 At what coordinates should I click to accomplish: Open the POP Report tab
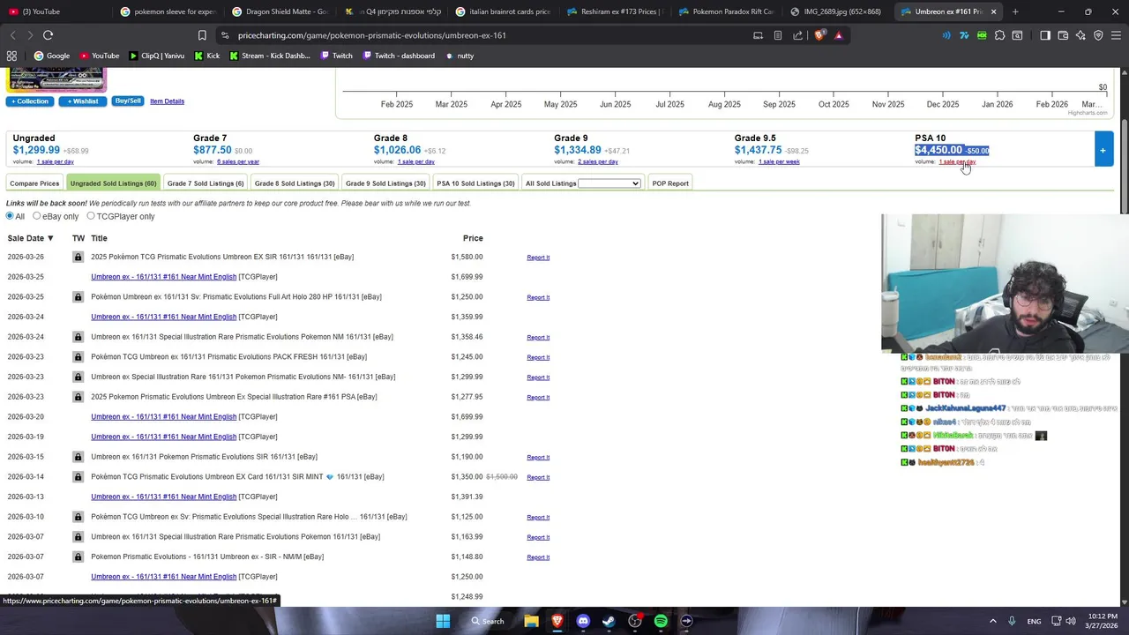(670, 183)
